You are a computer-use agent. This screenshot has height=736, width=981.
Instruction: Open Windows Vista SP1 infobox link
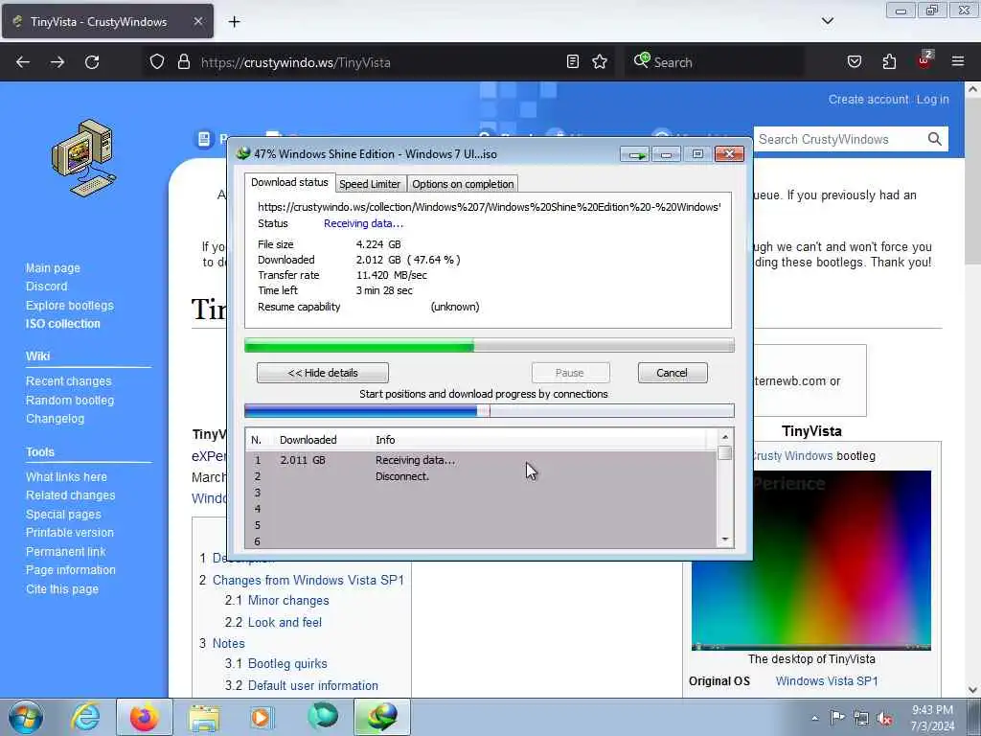click(827, 681)
